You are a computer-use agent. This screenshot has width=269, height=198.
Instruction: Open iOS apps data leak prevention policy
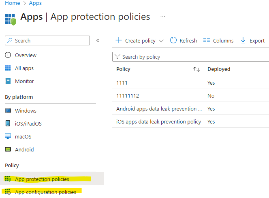coord(159,122)
